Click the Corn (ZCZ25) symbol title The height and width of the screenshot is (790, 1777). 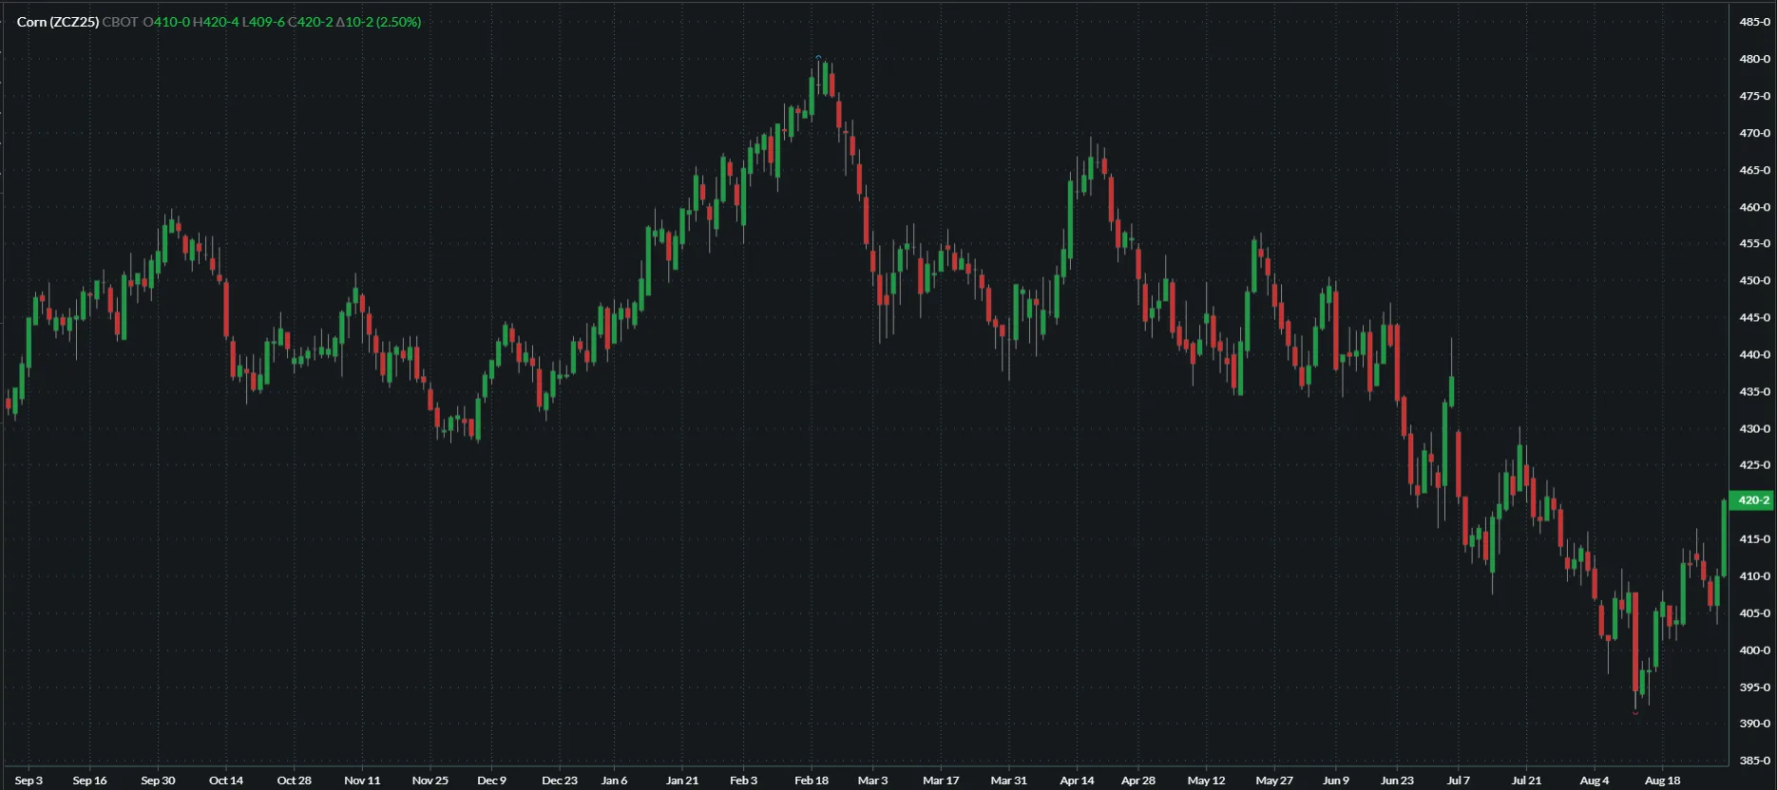pyautogui.click(x=58, y=22)
